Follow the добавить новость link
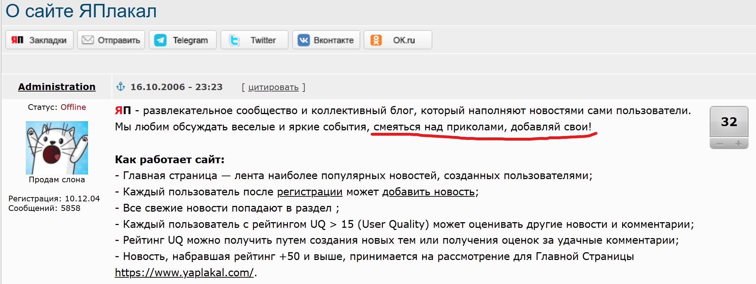Screen dimensions: 756x284 [429, 192]
